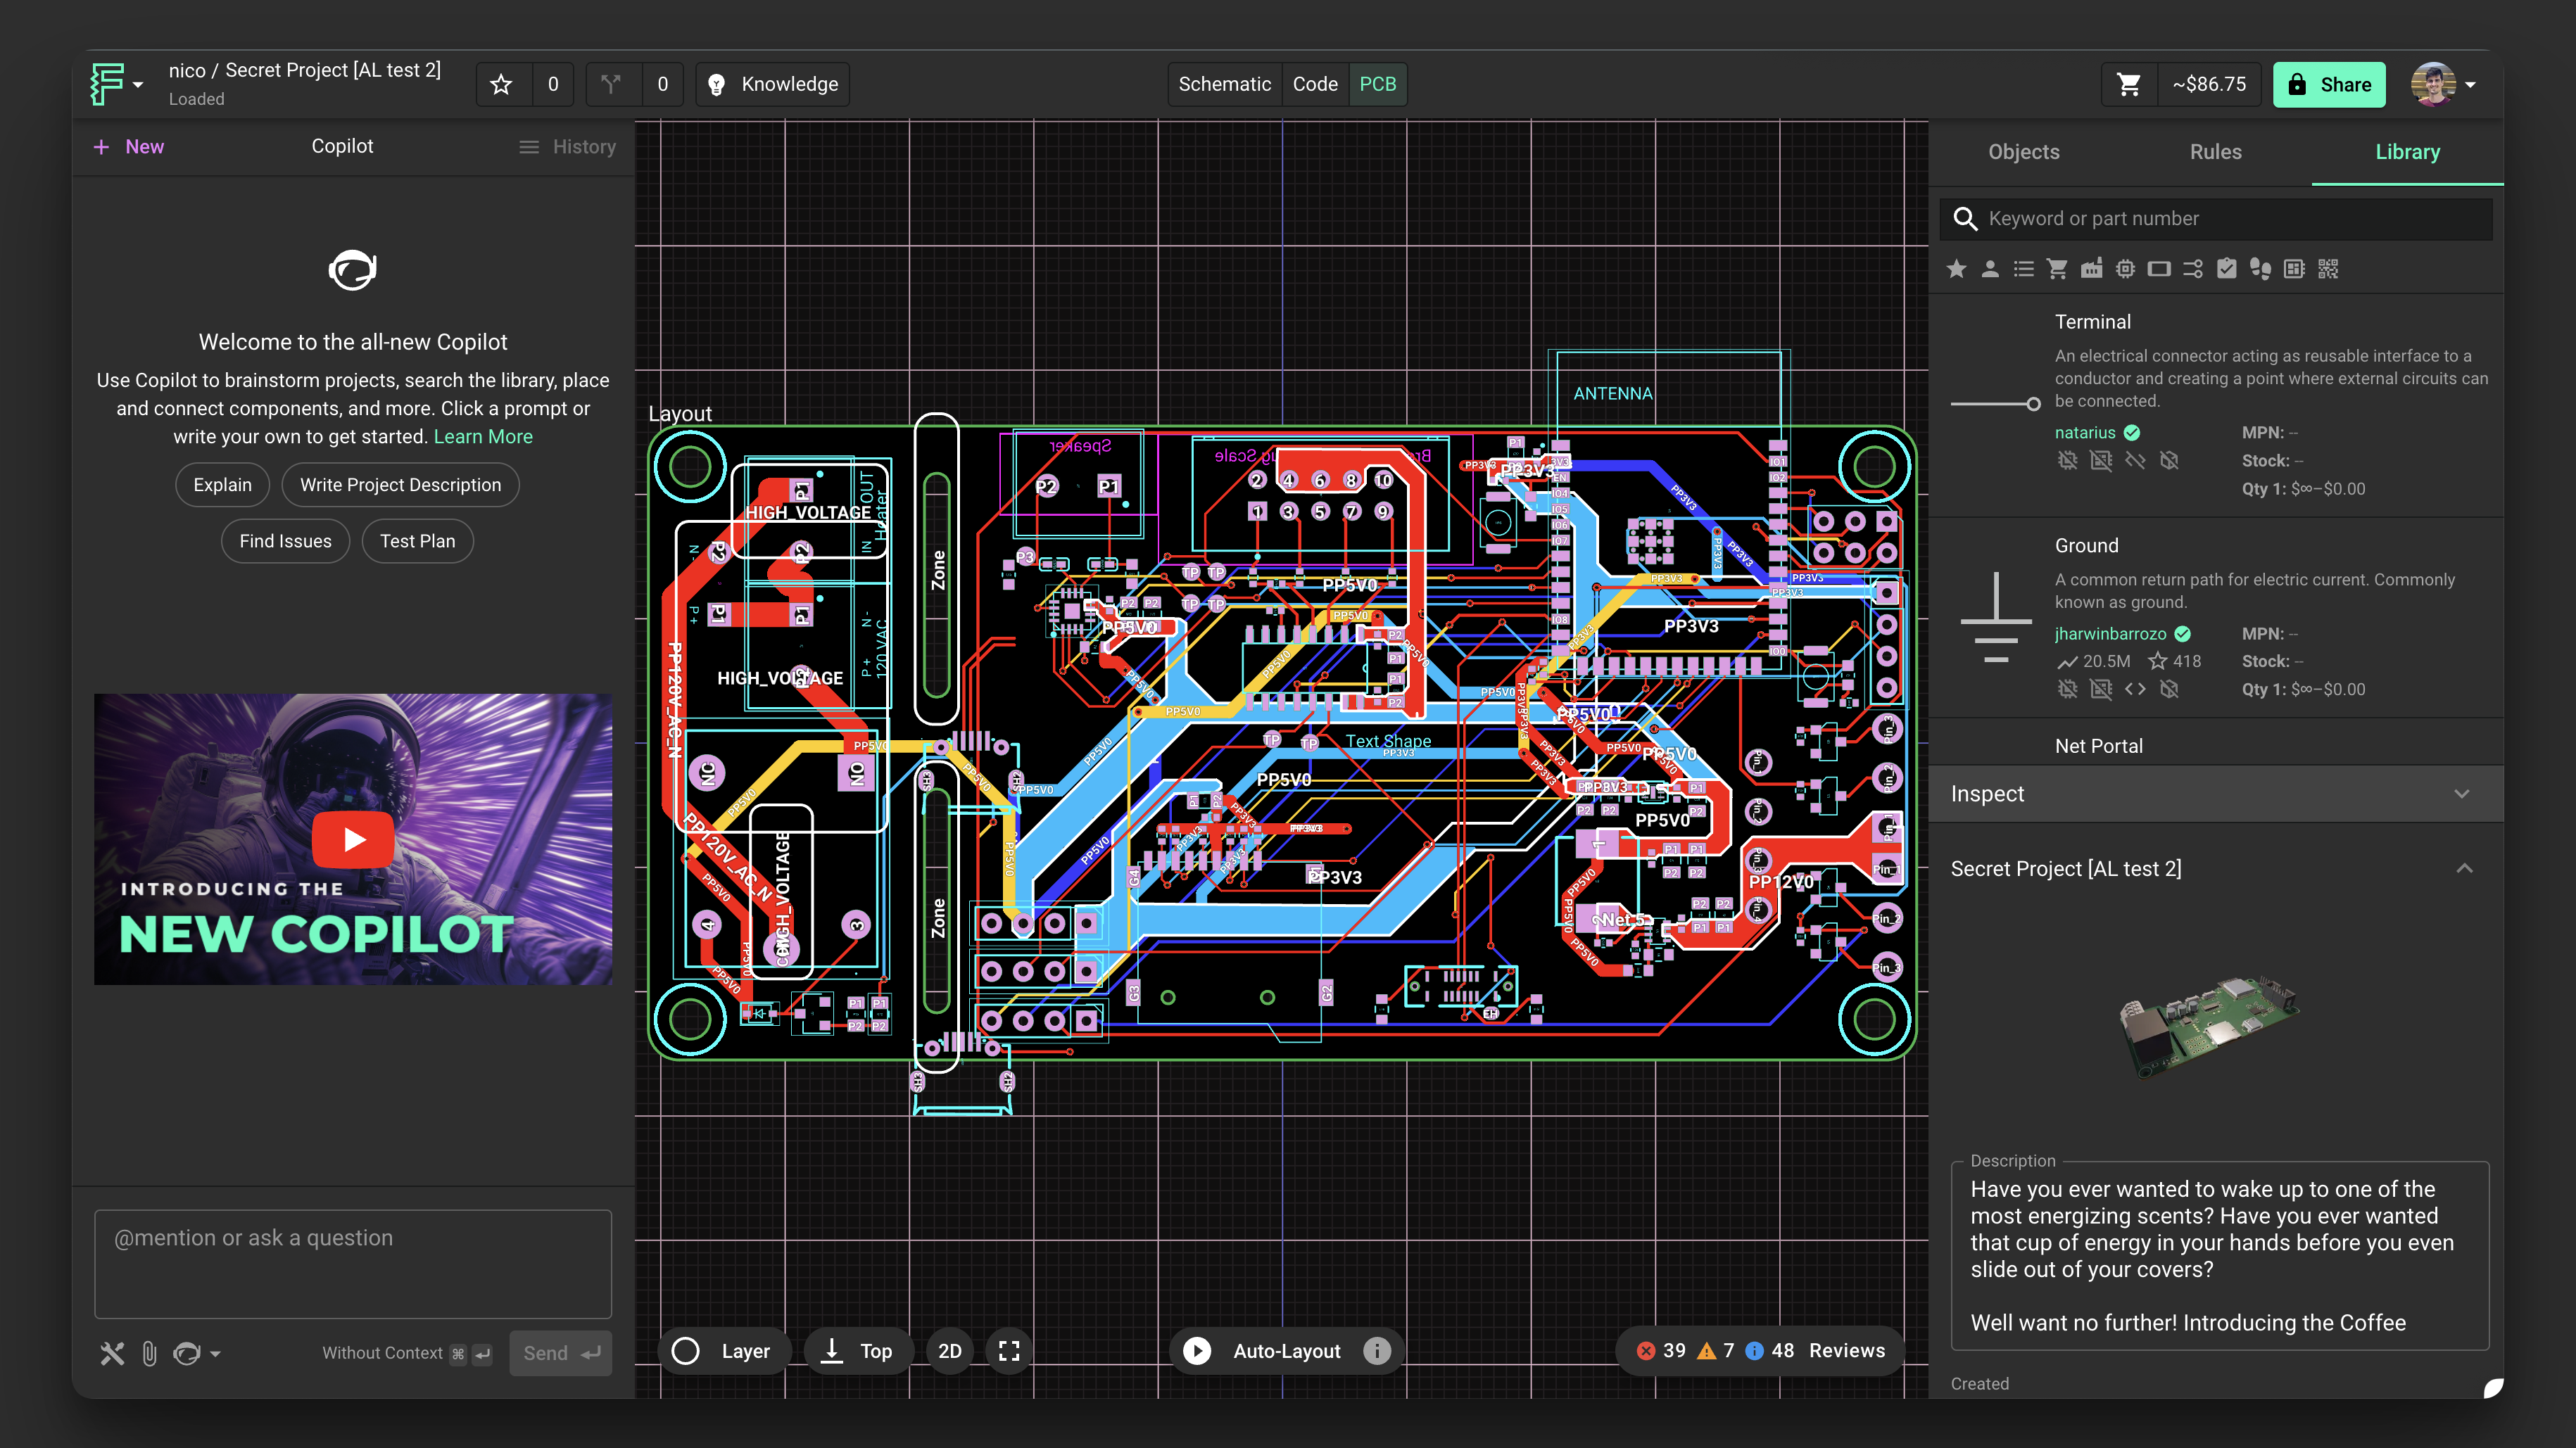The image size is (2576, 1448).
Task: Open user avatar dropdown arrow
Action: pyautogui.click(x=2471, y=85)
